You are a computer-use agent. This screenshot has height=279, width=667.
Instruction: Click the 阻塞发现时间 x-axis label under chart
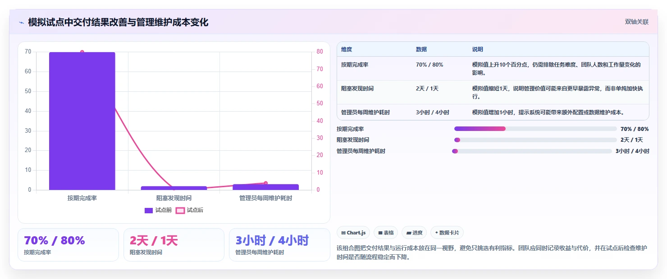(174, 198)
